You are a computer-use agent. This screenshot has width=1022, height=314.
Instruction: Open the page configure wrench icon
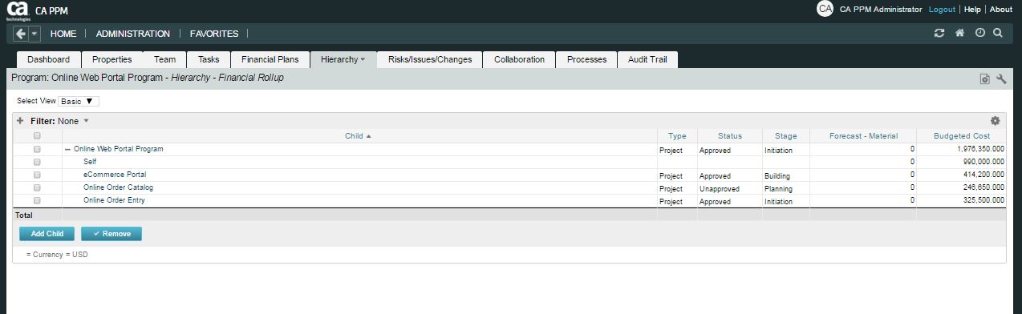point(1001,78)
